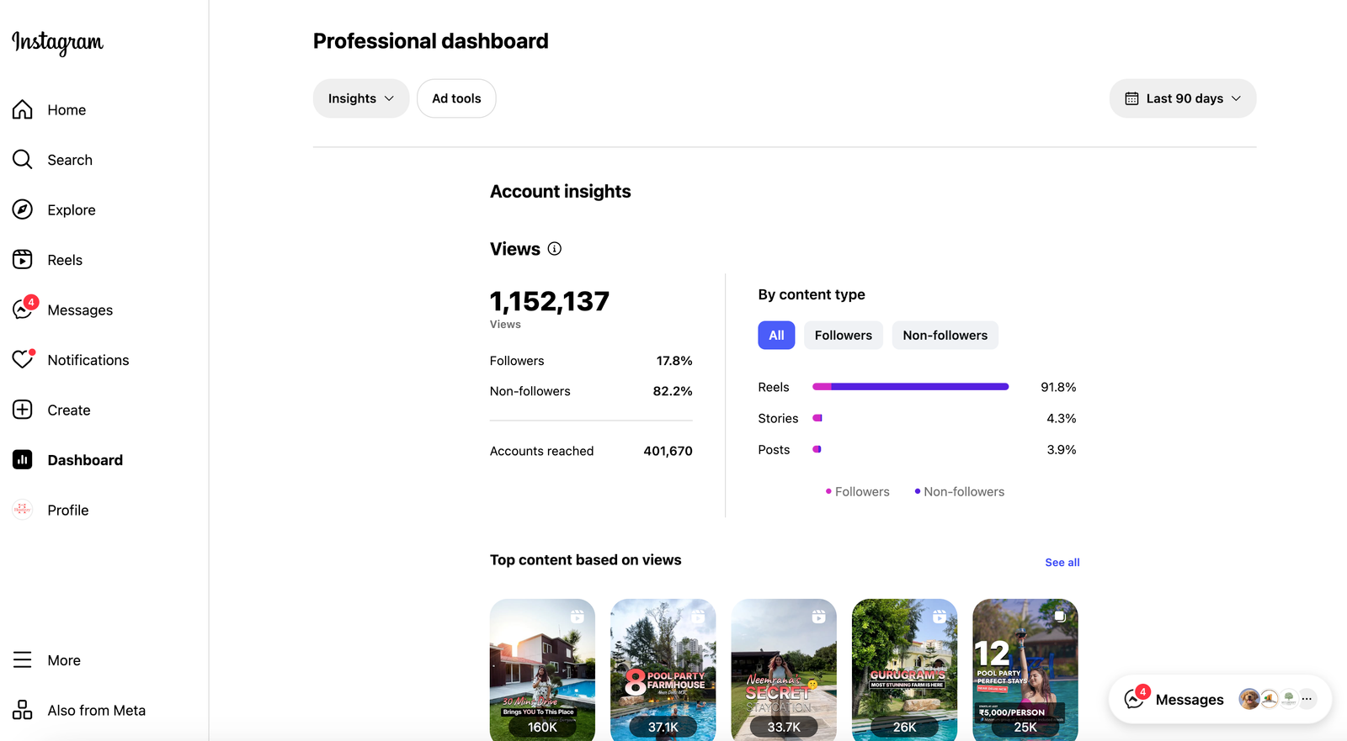Select the Followers content type filter

pyautogui.click(x=844, y=335)
